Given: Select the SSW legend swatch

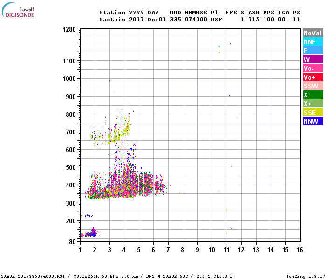Looking at the screenshot, I should pyautogui.click(x=313, y=86).
